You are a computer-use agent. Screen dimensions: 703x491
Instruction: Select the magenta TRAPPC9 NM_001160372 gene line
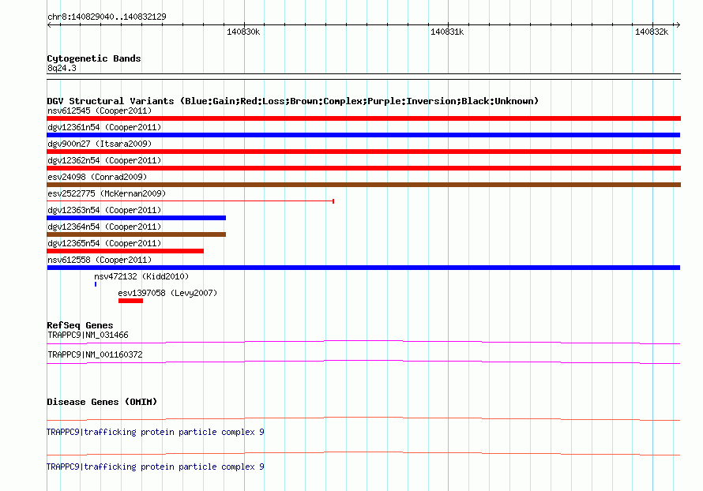tap(363, 362)
